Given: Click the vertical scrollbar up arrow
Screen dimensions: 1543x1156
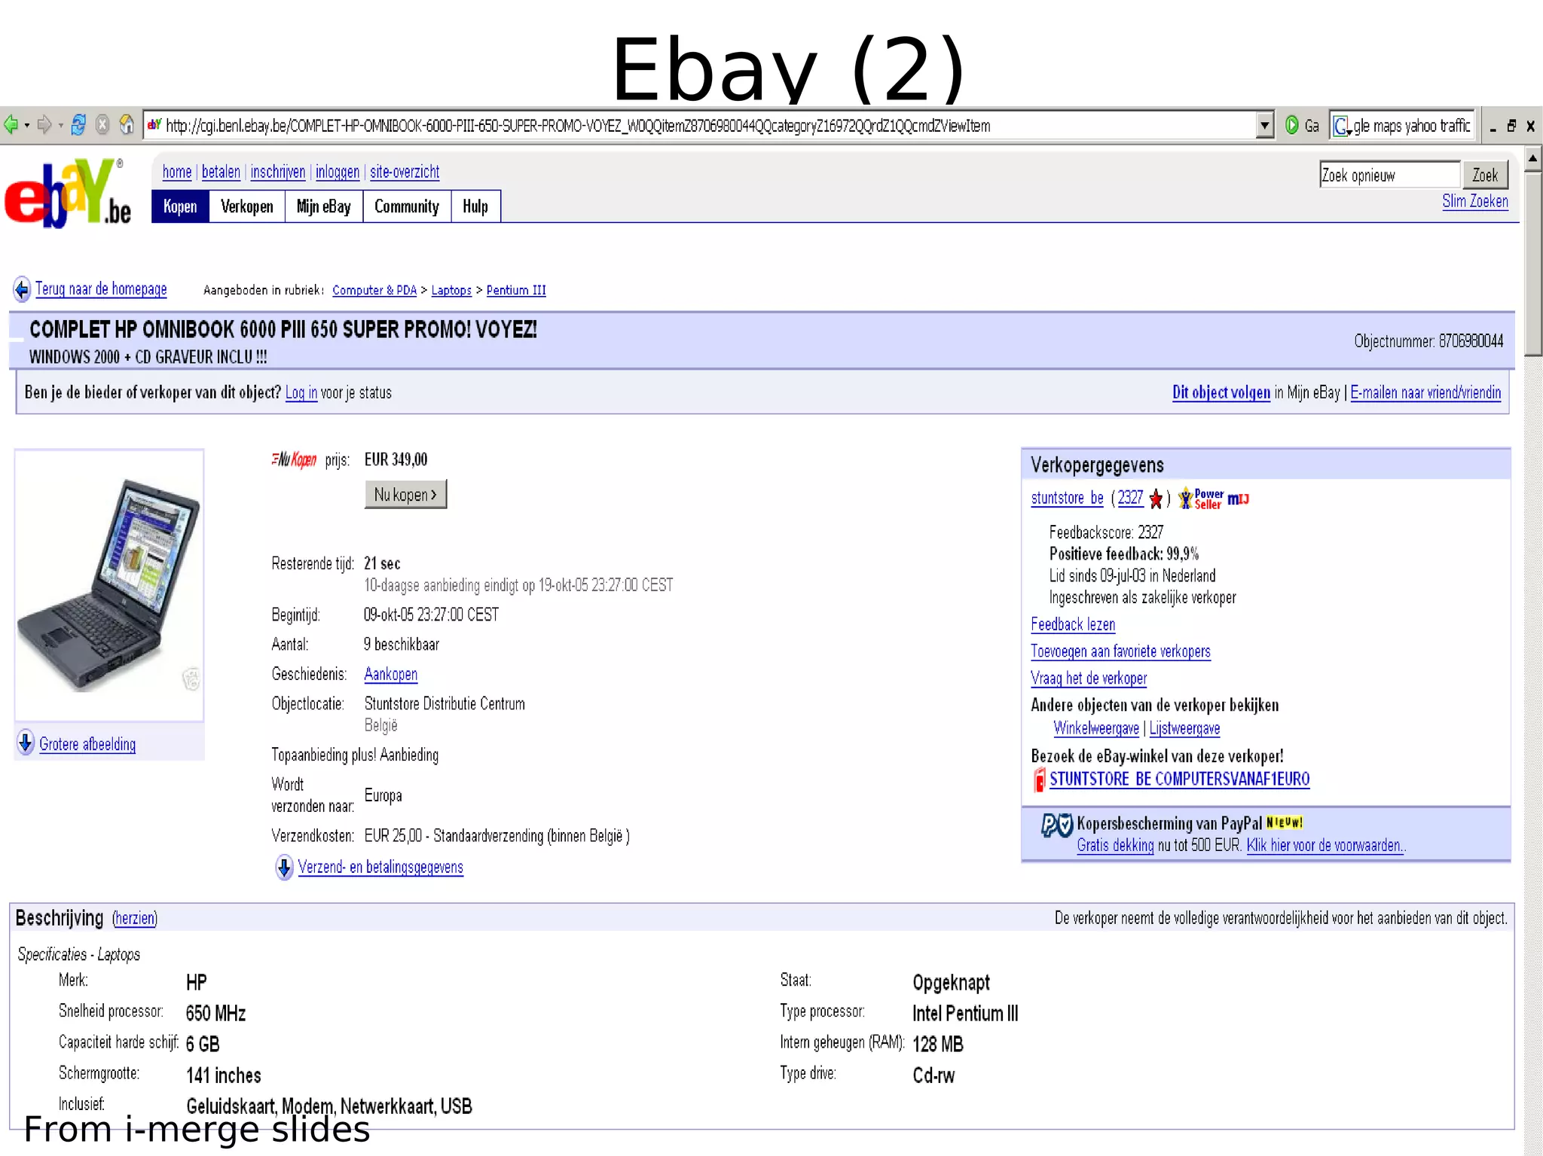Looking at the screenshot, I should tap(1532, 159).
